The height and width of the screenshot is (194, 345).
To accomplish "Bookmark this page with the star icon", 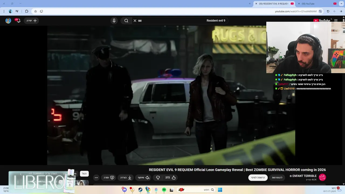I will click(35, 11).
